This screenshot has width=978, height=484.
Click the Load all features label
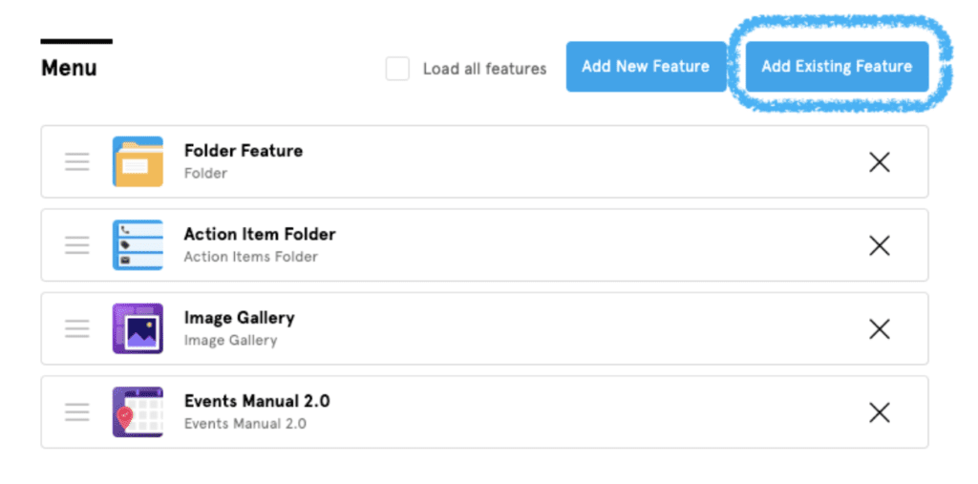point(484,69)
